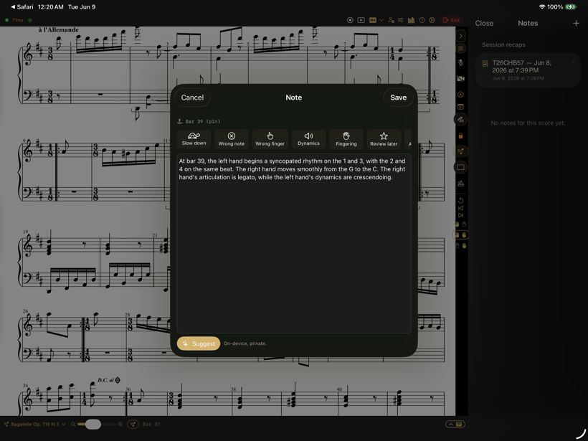Click the Bar 39 pin label
The height and width of the screenshot is (441, 588).
[199, 121]
